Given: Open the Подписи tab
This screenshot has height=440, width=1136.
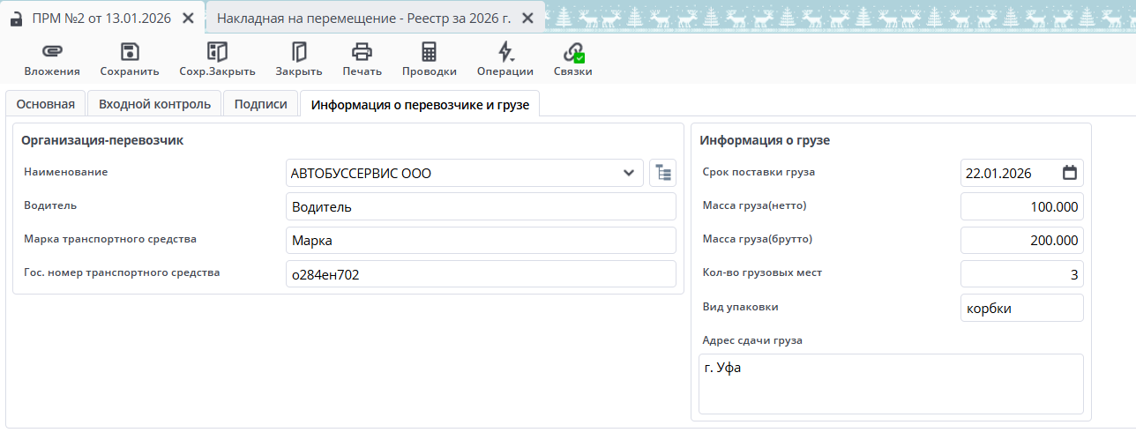Looking at the screenshot, I should click(x=260, y=104).
